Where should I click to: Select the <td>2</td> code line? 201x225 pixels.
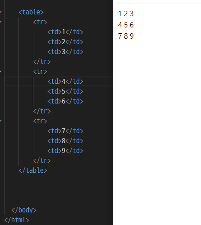click(65, 42)
